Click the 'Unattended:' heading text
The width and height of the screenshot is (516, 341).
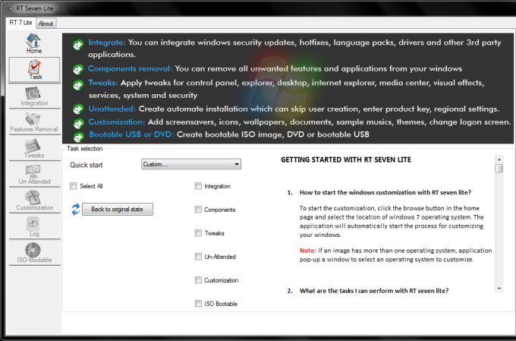(x=112, y=109)
